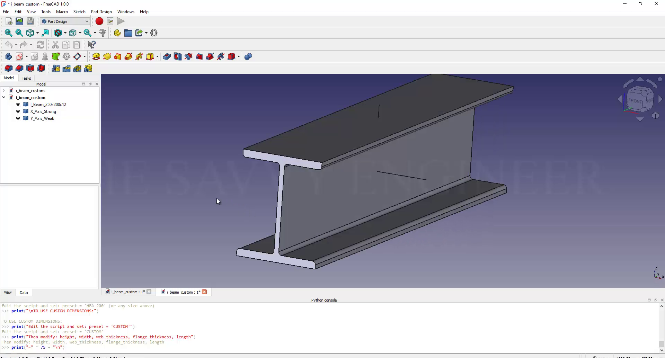Click the Create Body icon
Image resolution: width=665 pixels, height=358 pixels.
8,57
